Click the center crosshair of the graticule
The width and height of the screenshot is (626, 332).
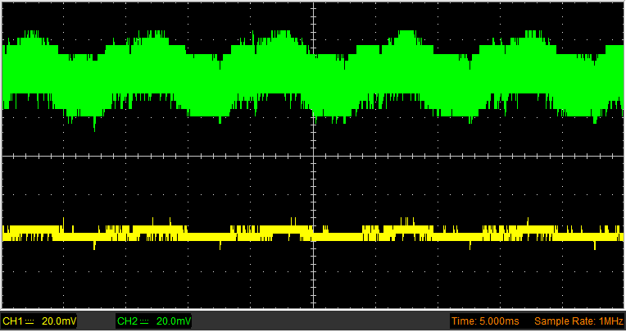pos(313,156)
